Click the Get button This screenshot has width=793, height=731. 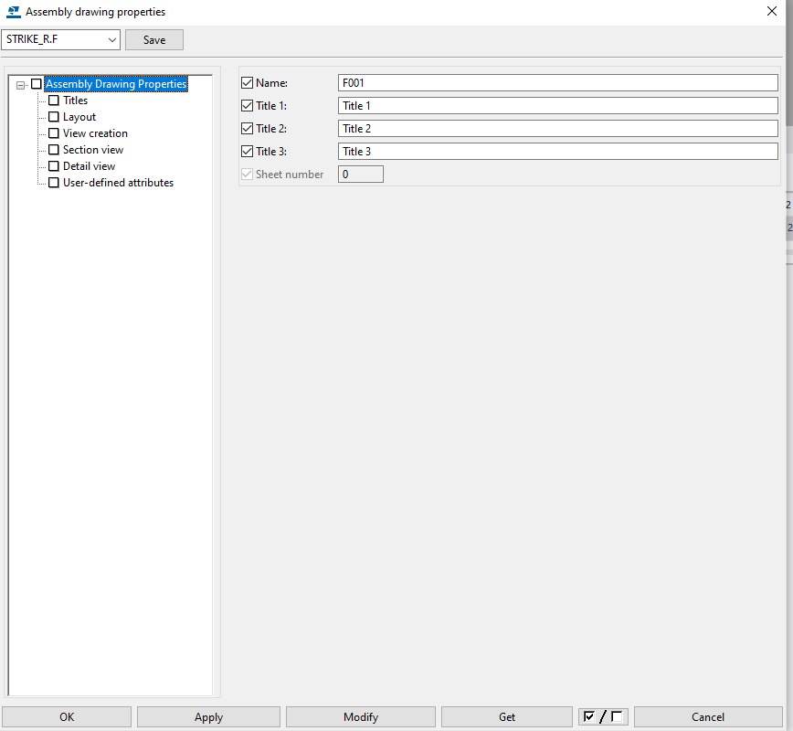[507, 716]
